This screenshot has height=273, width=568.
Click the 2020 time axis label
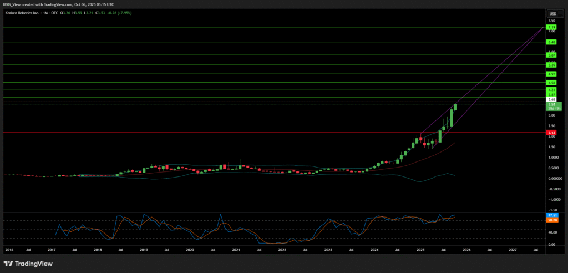[190, 250]
